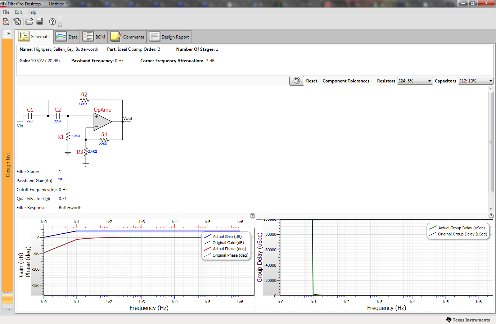Click the Design List vertical sidebar
The width and height of the screenshot is (496, 324).
pyautogui.click(x=8, y=165)
